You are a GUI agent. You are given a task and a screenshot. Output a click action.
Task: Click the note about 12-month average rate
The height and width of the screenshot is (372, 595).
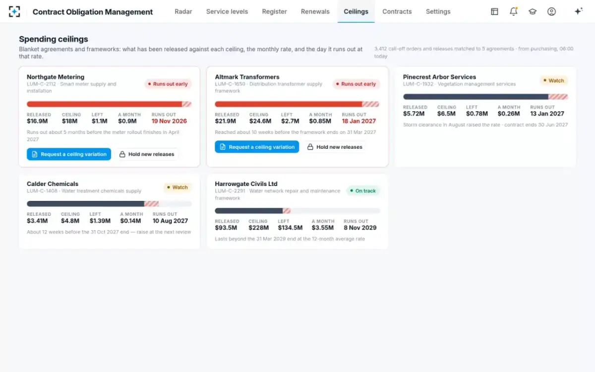coord(290,239)
